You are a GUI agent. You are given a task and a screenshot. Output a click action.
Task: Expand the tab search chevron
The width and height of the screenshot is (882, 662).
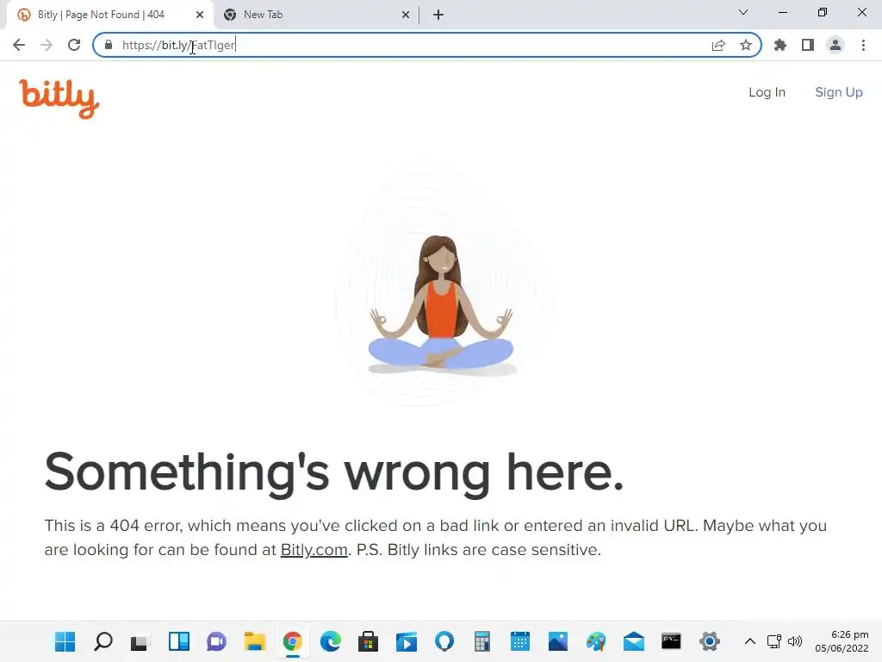(743, 12)
